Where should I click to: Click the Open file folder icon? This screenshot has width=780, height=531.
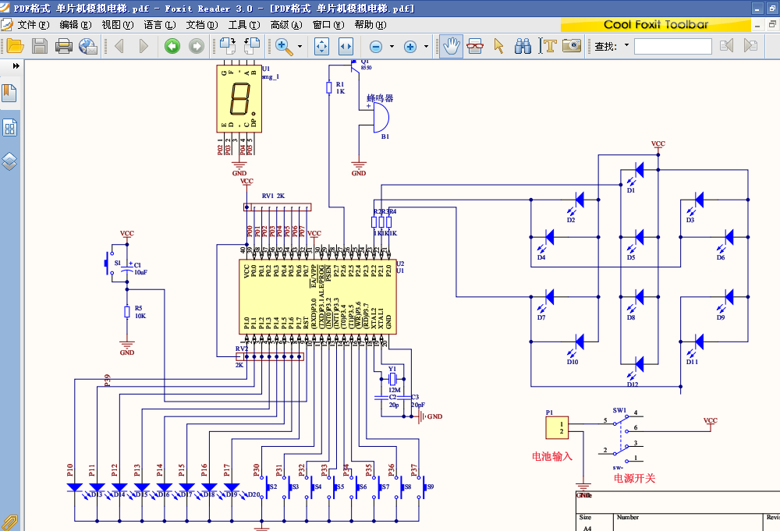[15, 46]
